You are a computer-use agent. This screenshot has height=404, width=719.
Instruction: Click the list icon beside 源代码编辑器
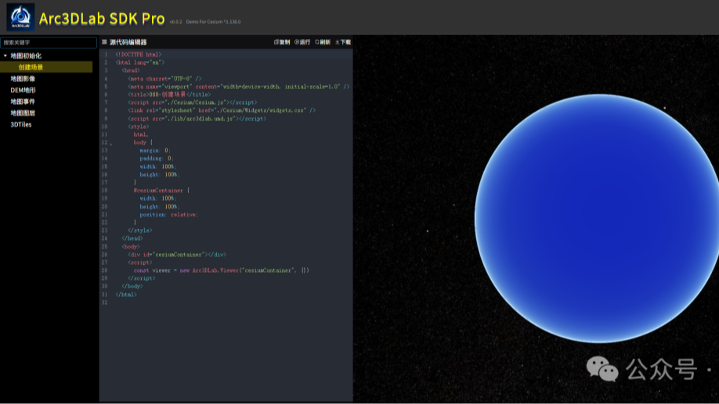(x=104, y=42)
